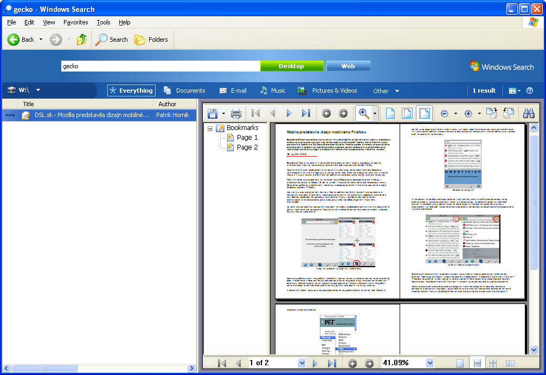Viewport: 546px width, 375px height.
Task: Enable single page layout
Action: coord(460,364)
